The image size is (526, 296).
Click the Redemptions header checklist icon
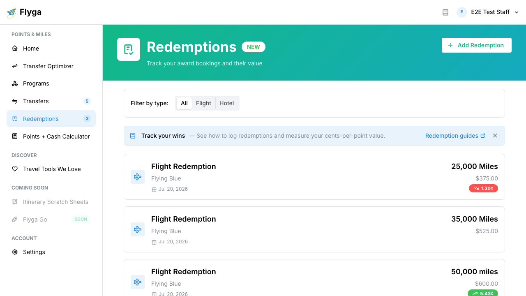click(129, 49)
